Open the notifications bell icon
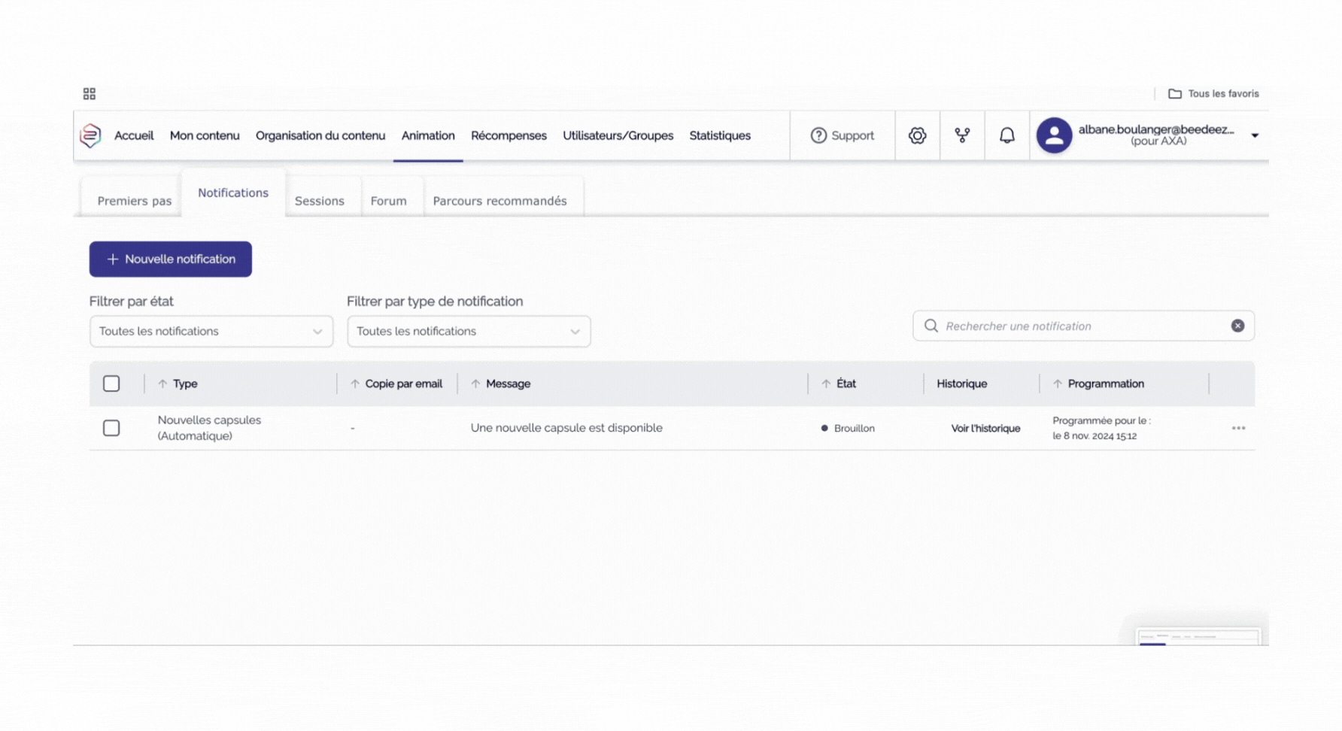 click(x=1006, y=135)
